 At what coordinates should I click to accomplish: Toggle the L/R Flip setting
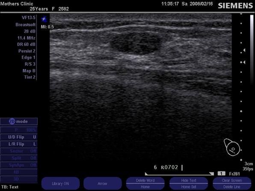pos(19,144)
